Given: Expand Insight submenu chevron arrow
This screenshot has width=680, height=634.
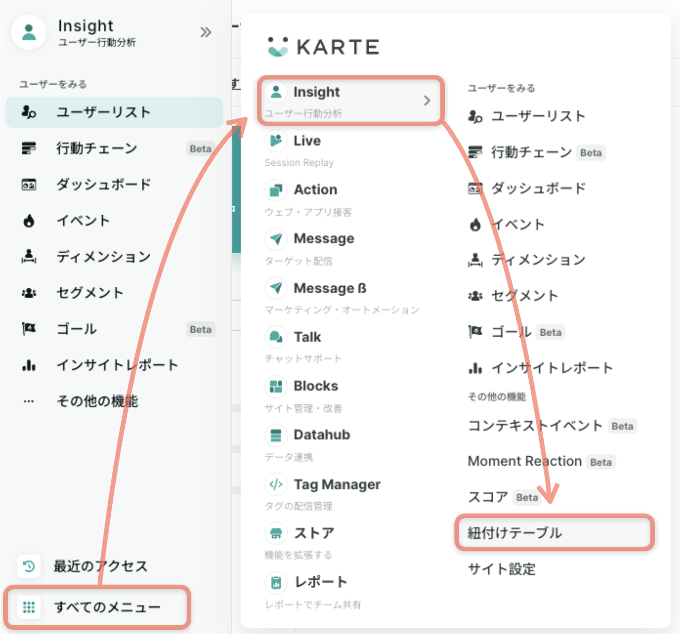Looking at the screenshot, I should click(427, 100).
